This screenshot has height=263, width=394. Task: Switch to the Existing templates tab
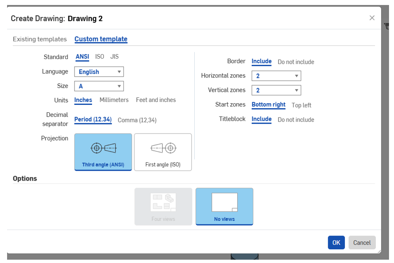(x=40, y=39)
